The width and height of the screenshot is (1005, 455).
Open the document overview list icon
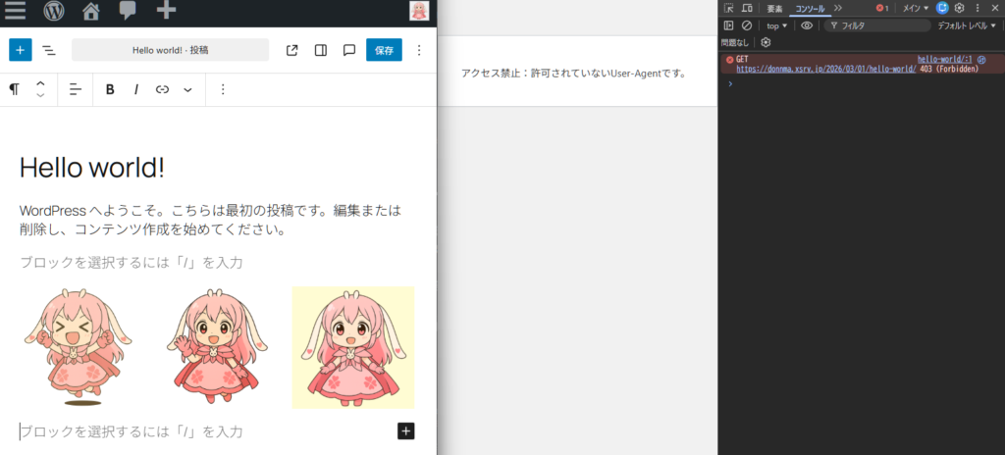(x=48, y=50)
